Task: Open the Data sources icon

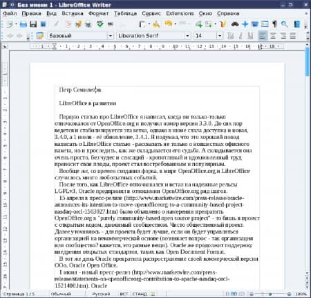Action: (x=265, y=24)
